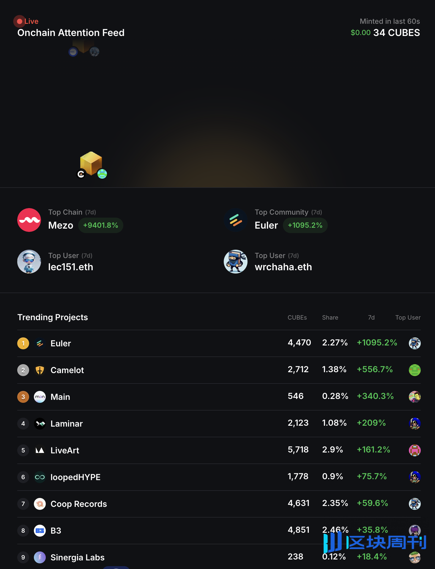Open the Euler project row
The height and width of the screenshot is (569, 435).
pos(219,343)
